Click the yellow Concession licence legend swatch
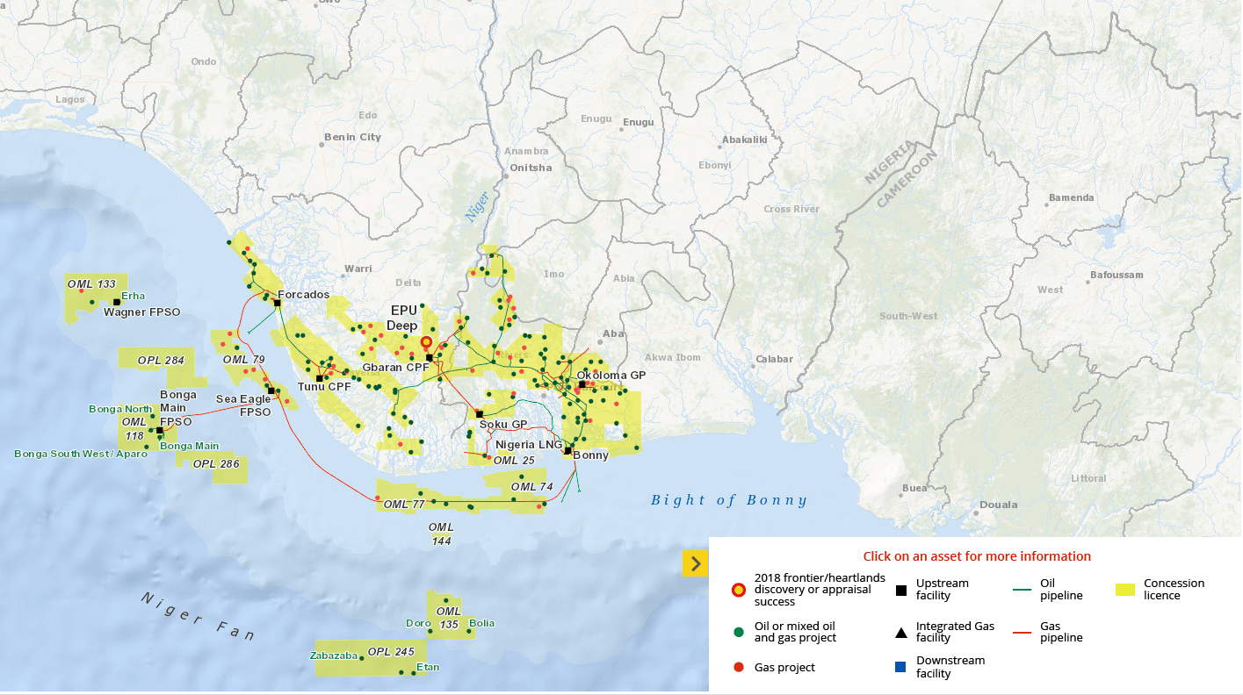 [x=1127, y=589]
